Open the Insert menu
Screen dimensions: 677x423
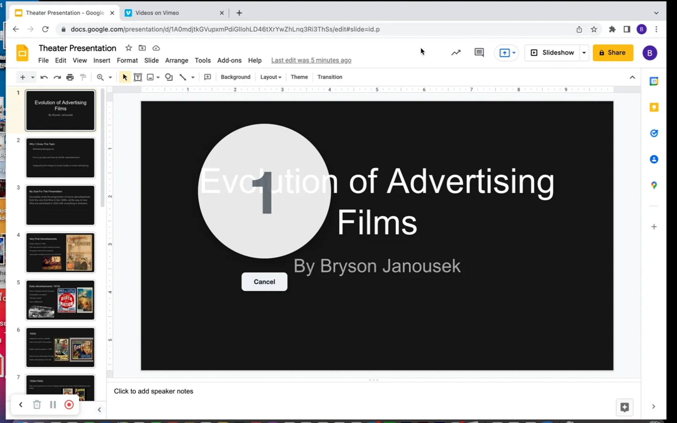102,60
